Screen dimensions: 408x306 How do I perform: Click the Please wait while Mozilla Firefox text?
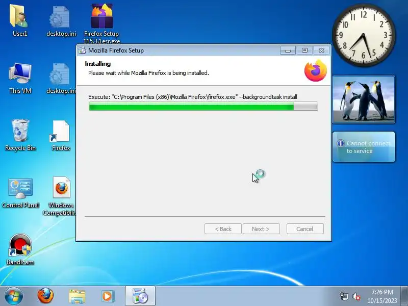point(148,73)
